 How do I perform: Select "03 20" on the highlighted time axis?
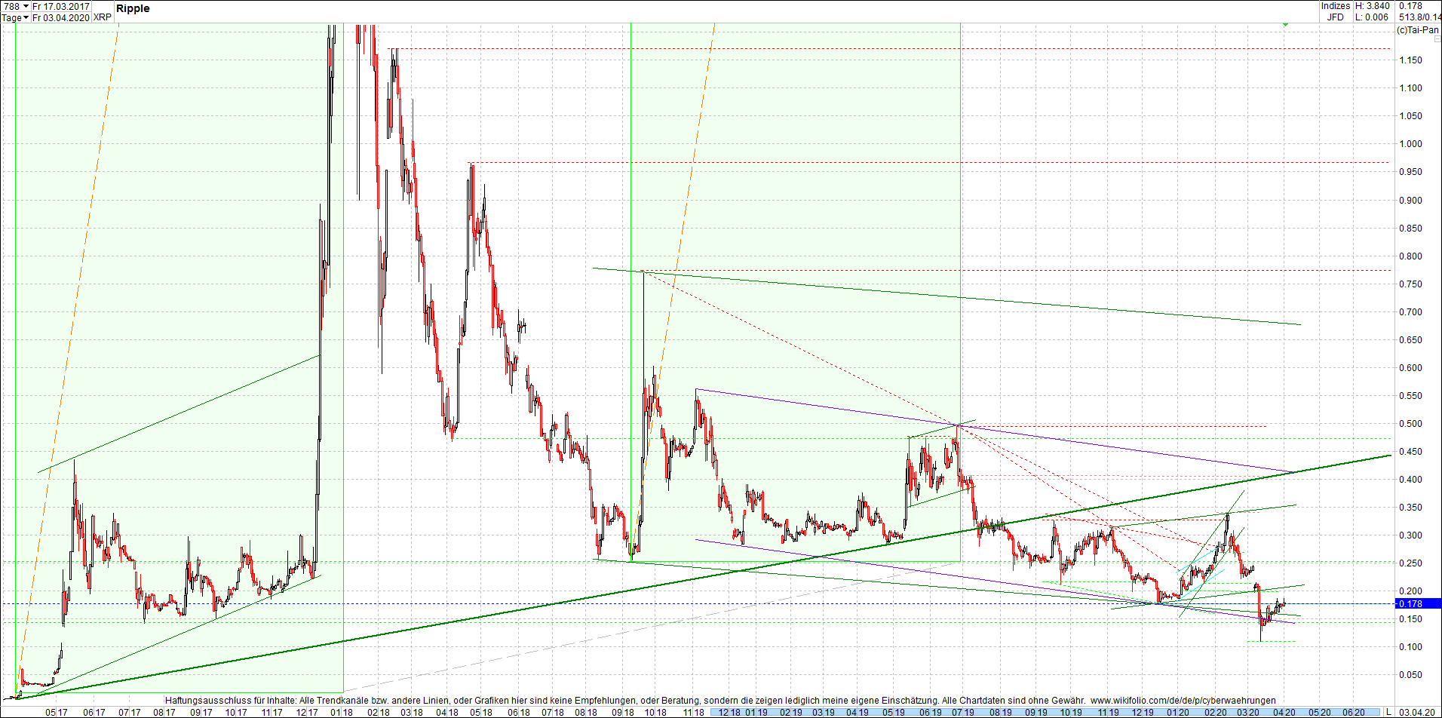coord(1247,713)
